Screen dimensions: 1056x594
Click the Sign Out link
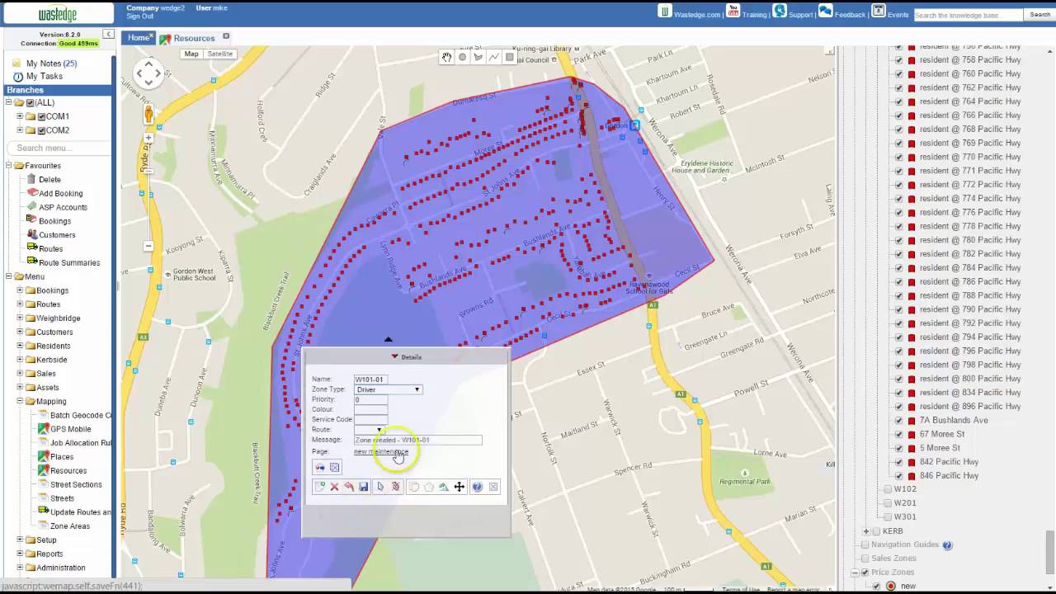pyautogui.click(x=139, y=16)
